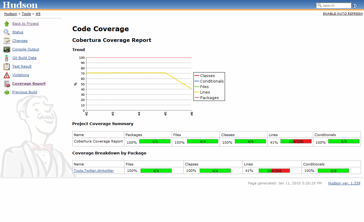Click the package breakdown Classes 4/4 bar

click(x=215, y=171)
